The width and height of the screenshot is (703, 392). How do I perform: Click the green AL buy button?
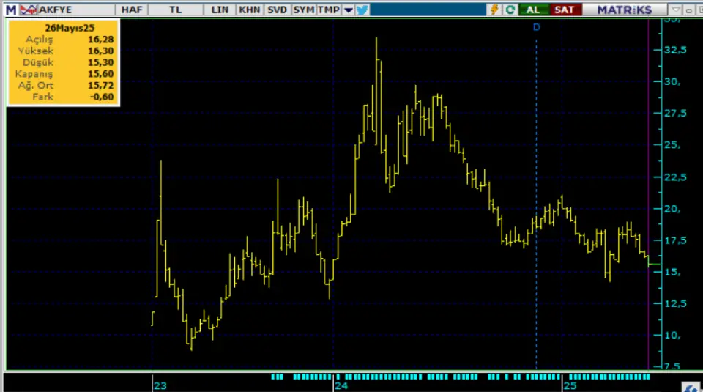(533, 10)
